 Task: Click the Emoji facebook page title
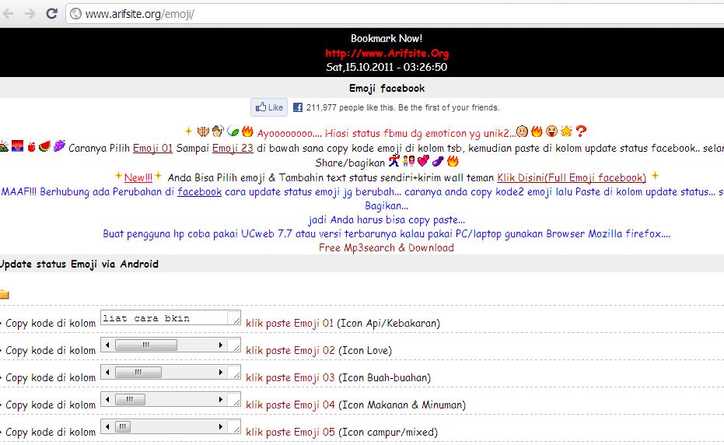[x=386, y=88]
